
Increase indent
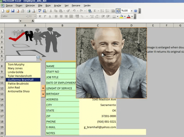tap(108, 16)
